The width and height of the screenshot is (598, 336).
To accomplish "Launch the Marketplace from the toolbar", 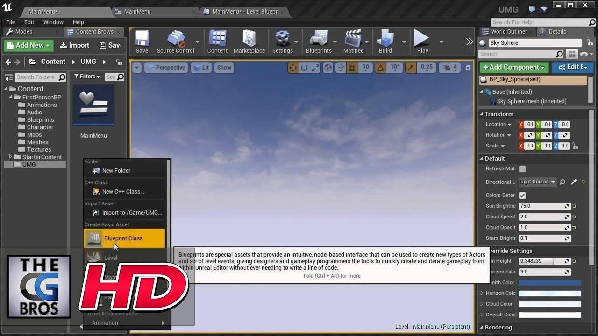I will (249, 42).
